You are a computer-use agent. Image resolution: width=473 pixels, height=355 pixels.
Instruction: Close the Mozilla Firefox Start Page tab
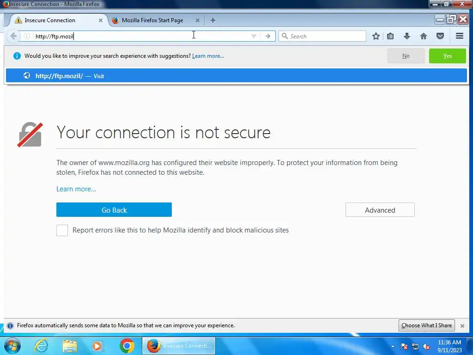click(x=198, y=20)
